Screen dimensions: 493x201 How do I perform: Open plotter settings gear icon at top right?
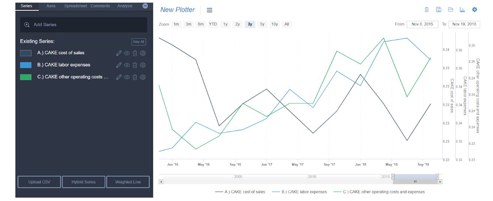[x=475, y=10]
